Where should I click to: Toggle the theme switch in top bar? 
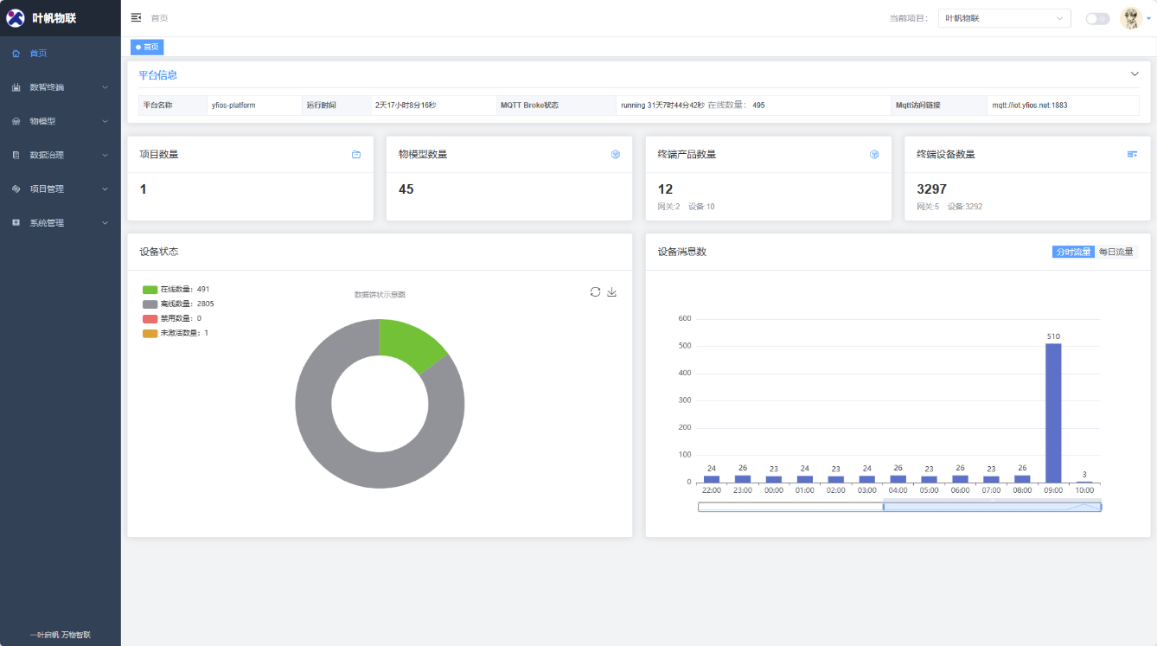click(1097, 18)
